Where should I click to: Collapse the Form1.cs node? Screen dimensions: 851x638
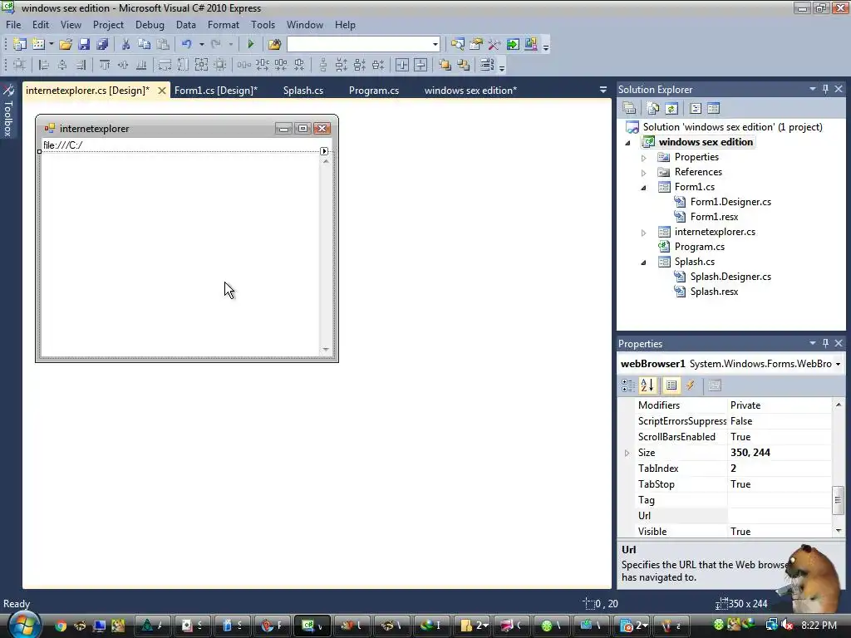tap(644, 188)
